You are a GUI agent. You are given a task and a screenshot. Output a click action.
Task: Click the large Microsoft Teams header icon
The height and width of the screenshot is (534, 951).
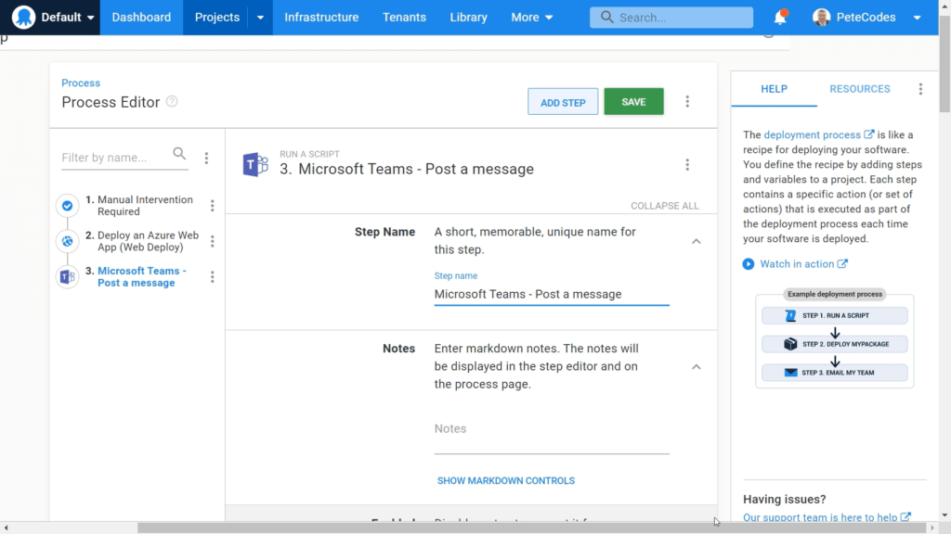(x=255, y=164)
